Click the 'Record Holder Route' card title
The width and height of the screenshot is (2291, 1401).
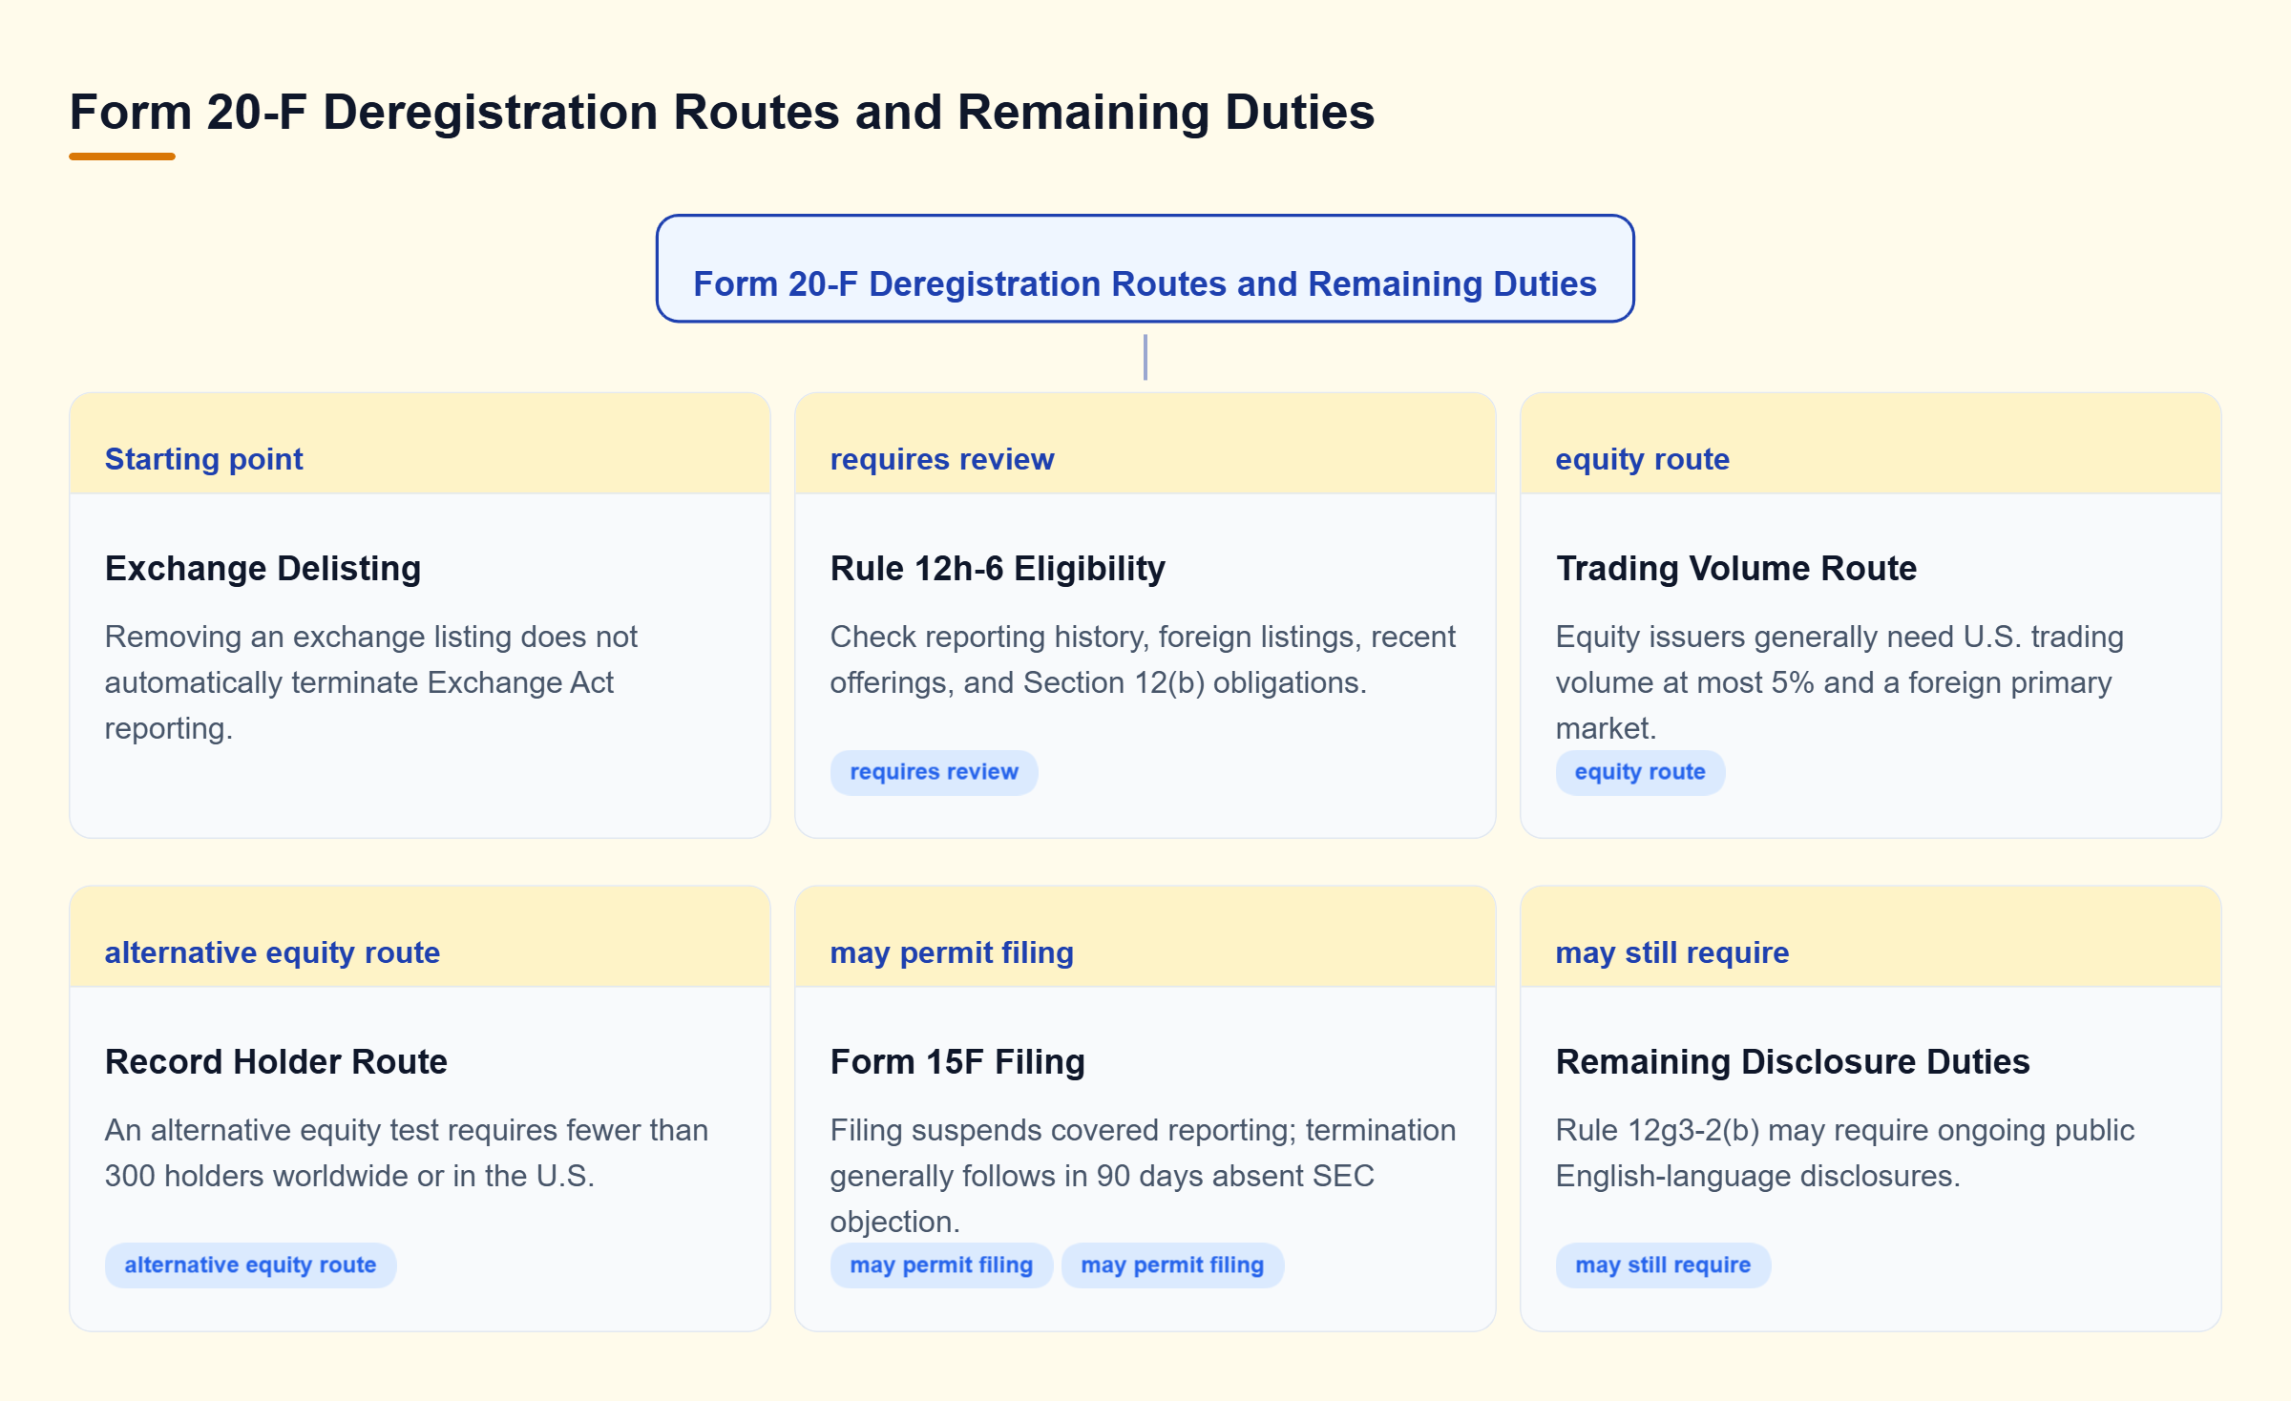276,1061
